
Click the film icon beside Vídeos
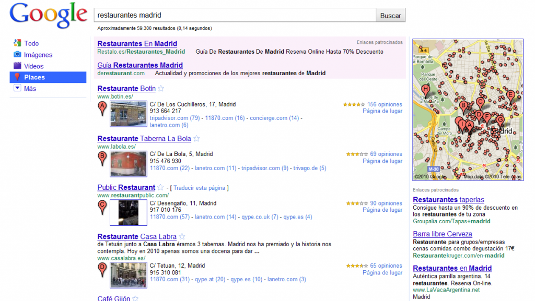coord(17,66)
